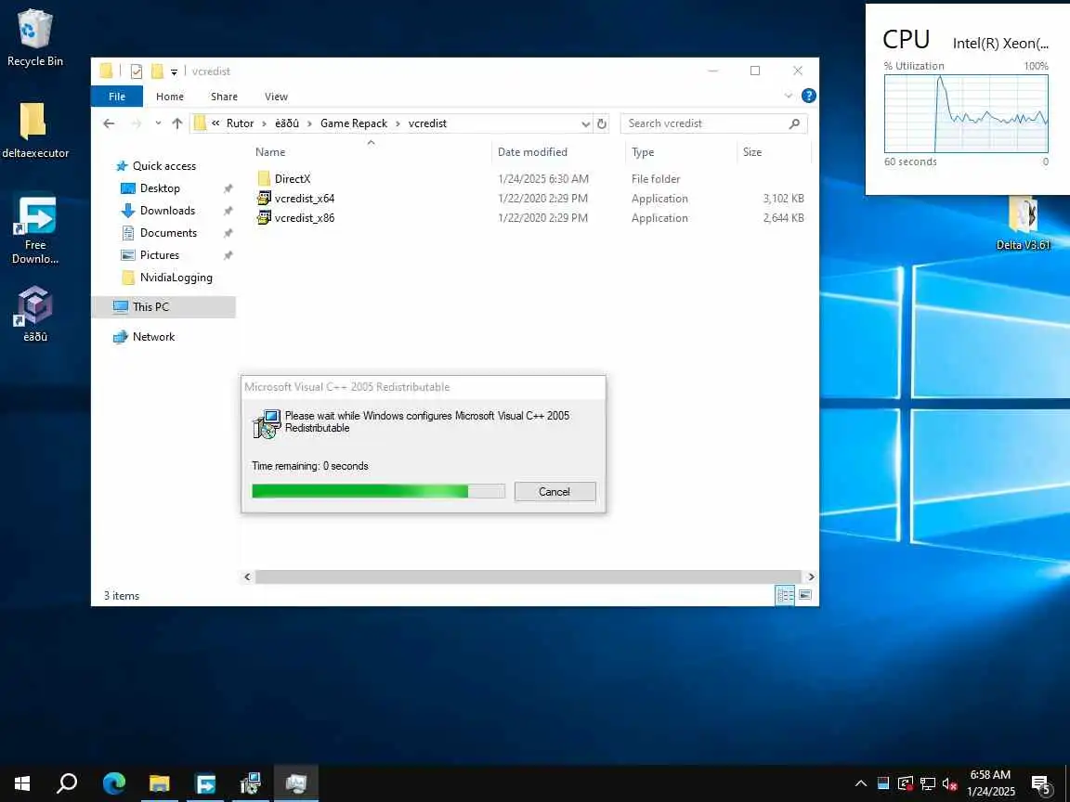Open Desktop in the navigation pane
Screen dimensions: 1070x802
coord(160,188)
